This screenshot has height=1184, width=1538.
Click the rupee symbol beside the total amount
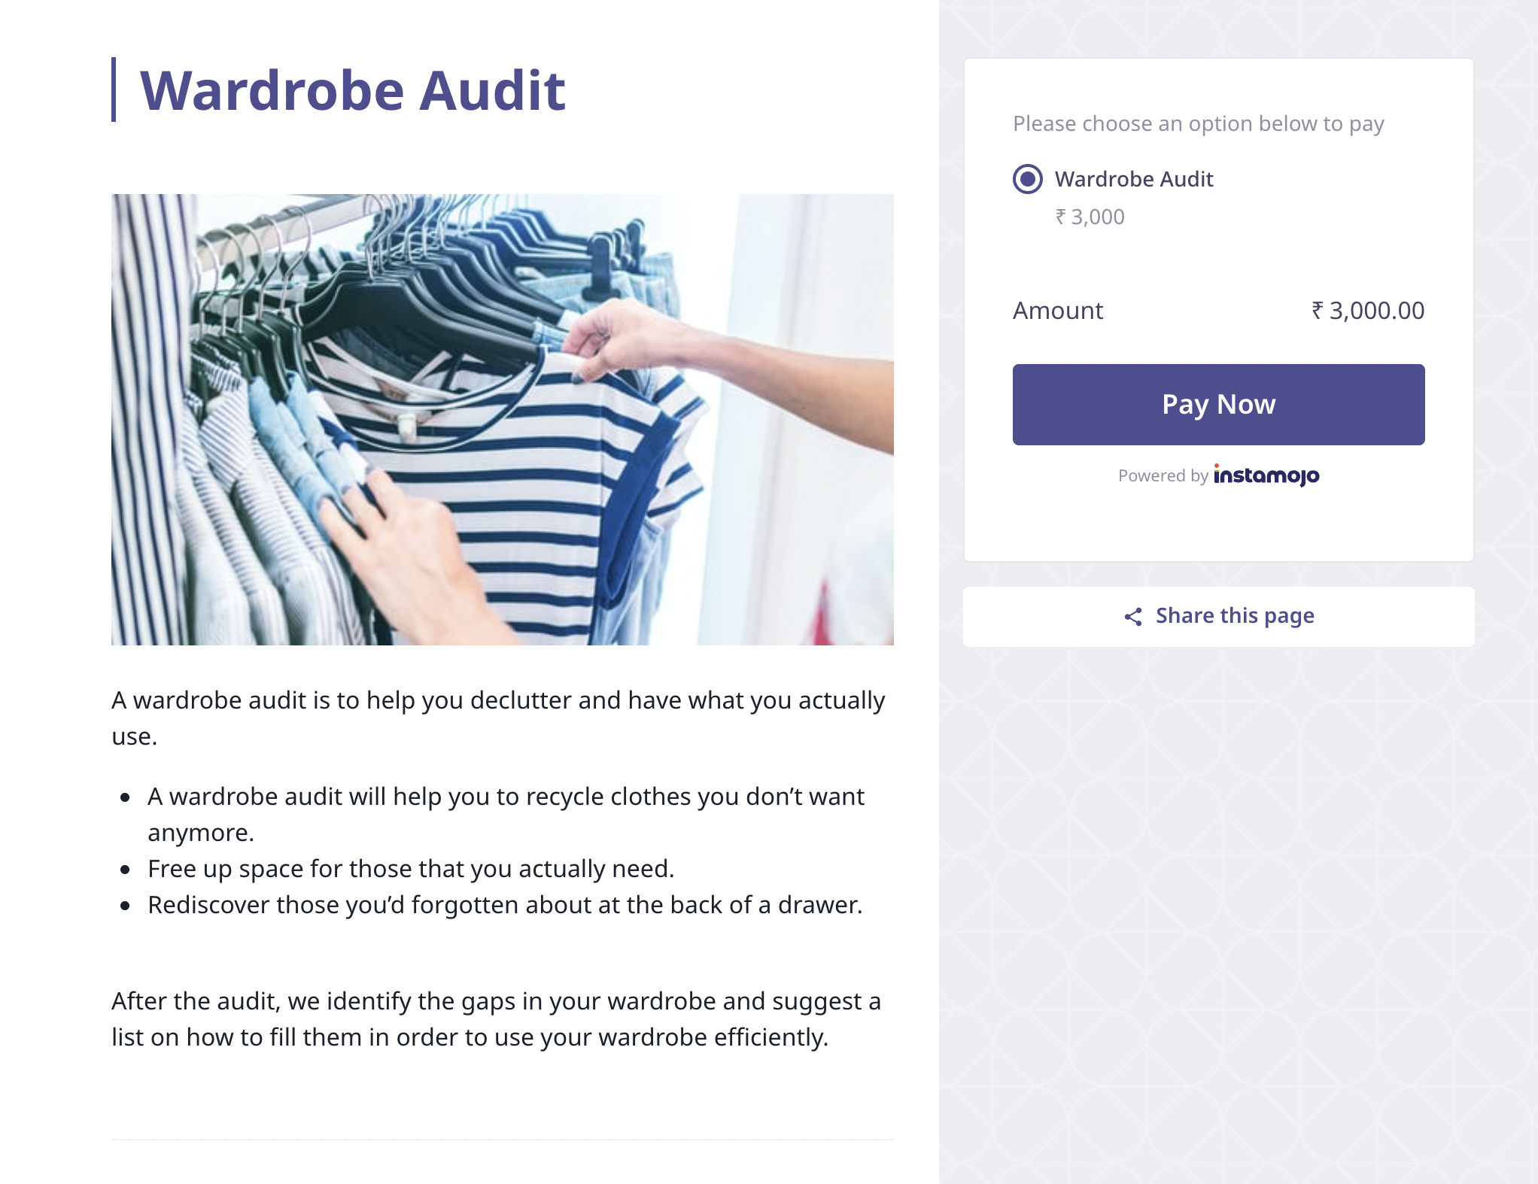pyautogui.click(x=1318, y=310)
